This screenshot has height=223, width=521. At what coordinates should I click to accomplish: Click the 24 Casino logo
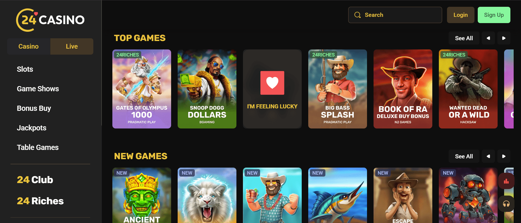tap(50, 20)
